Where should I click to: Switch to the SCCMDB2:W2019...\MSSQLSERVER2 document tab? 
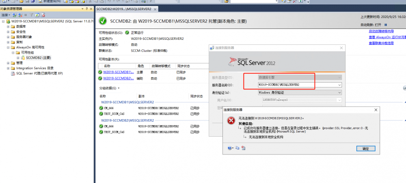(124, 9)
